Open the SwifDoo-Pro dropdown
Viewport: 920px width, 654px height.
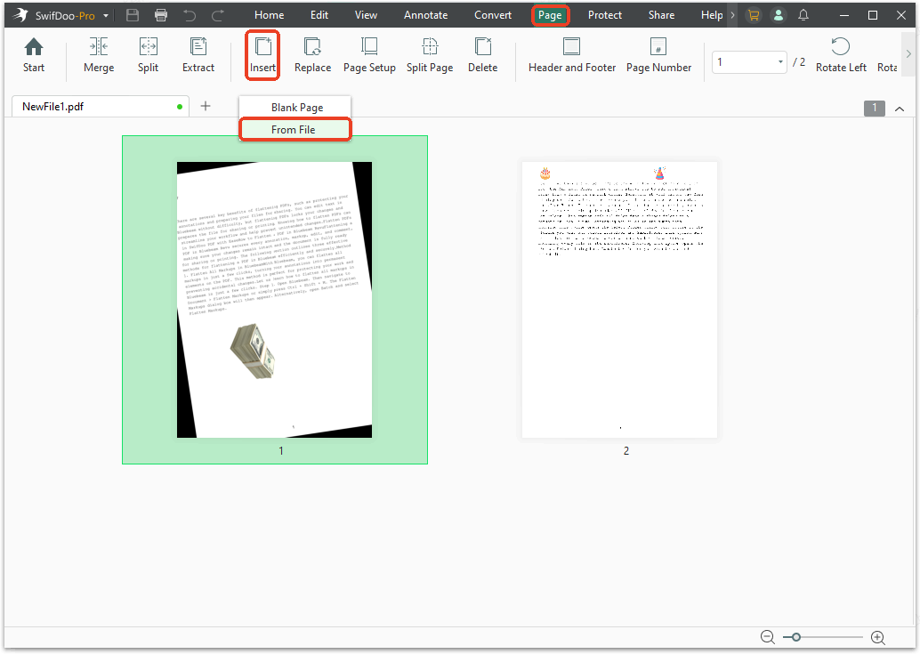coord(60,14)
